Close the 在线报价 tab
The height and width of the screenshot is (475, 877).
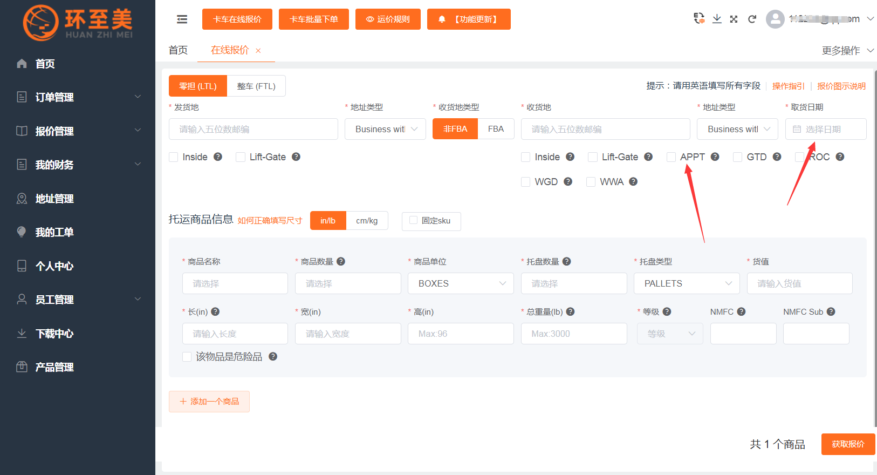coord(258,51)
